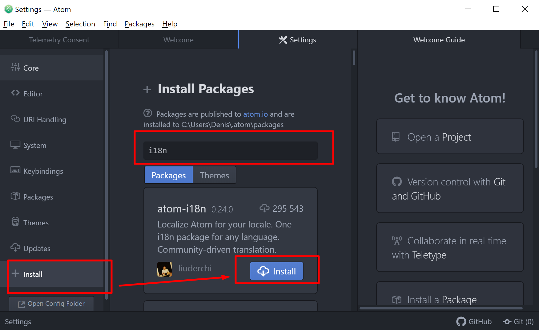Click the sidebar vertical scrollbar
Viewport: 539px width, 330px height.
107,174
